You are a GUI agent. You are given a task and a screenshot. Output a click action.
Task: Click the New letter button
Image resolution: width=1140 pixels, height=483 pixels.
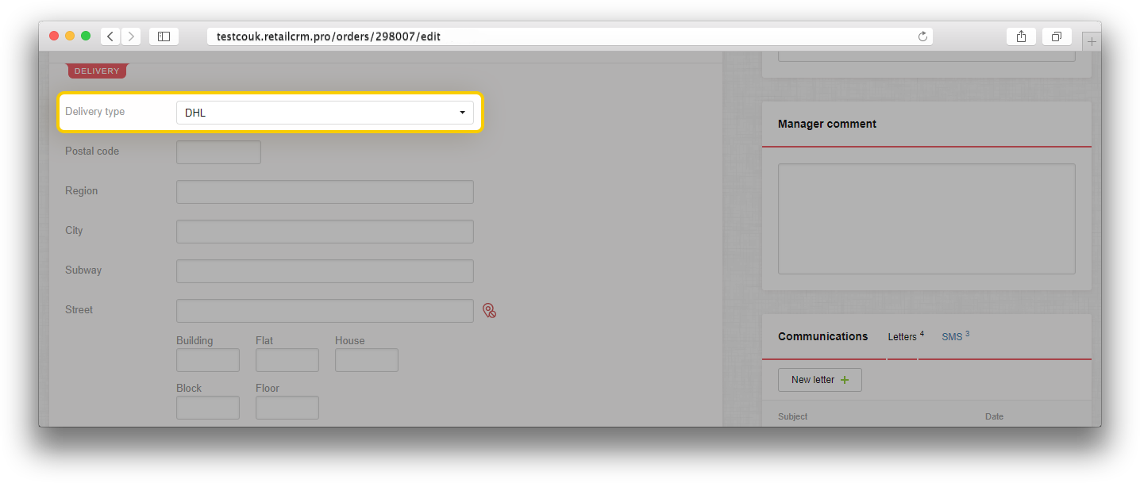click(x=820, y=380)
